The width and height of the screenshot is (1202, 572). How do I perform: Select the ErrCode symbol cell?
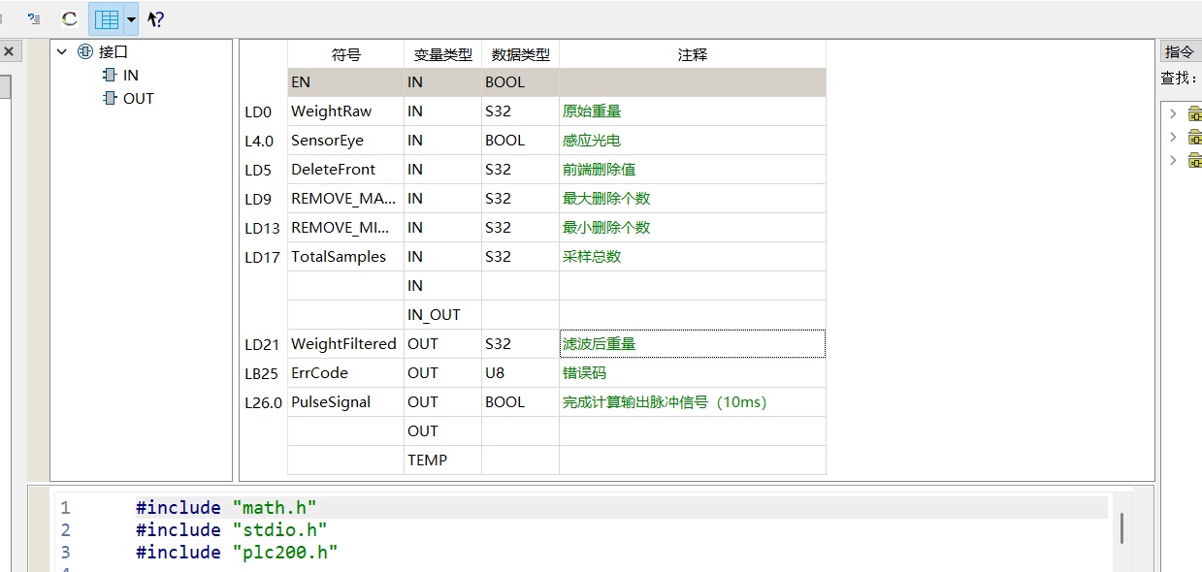pos(345,373)
